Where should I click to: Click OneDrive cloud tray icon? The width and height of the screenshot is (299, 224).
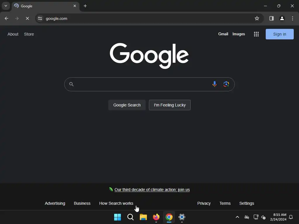click(247, 217)
